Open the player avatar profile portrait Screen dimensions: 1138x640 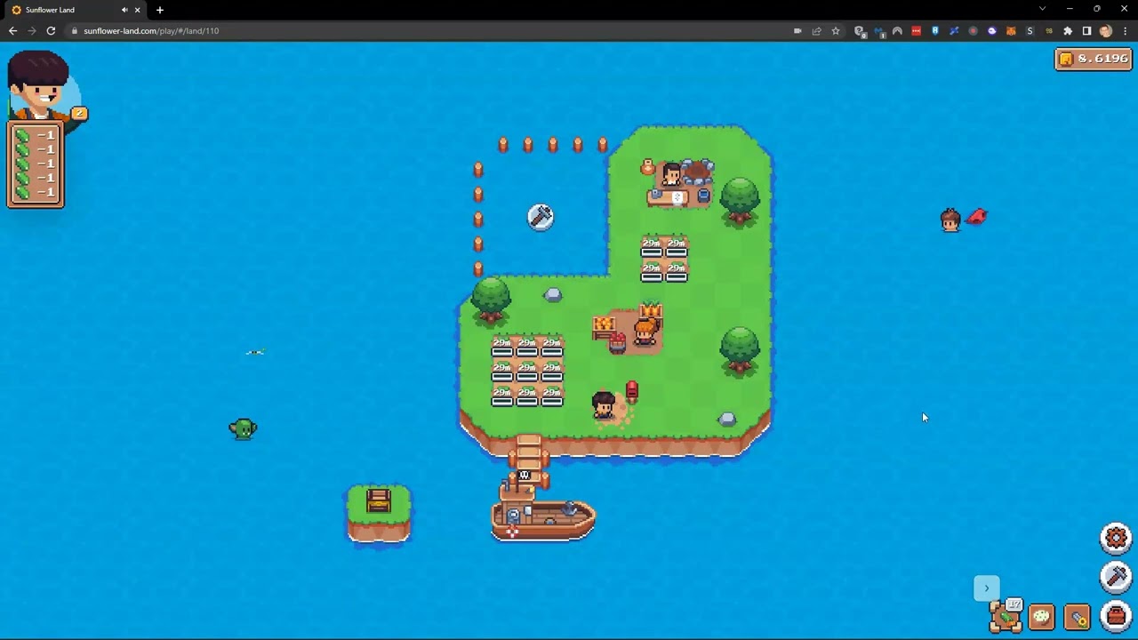click(39, 85)
